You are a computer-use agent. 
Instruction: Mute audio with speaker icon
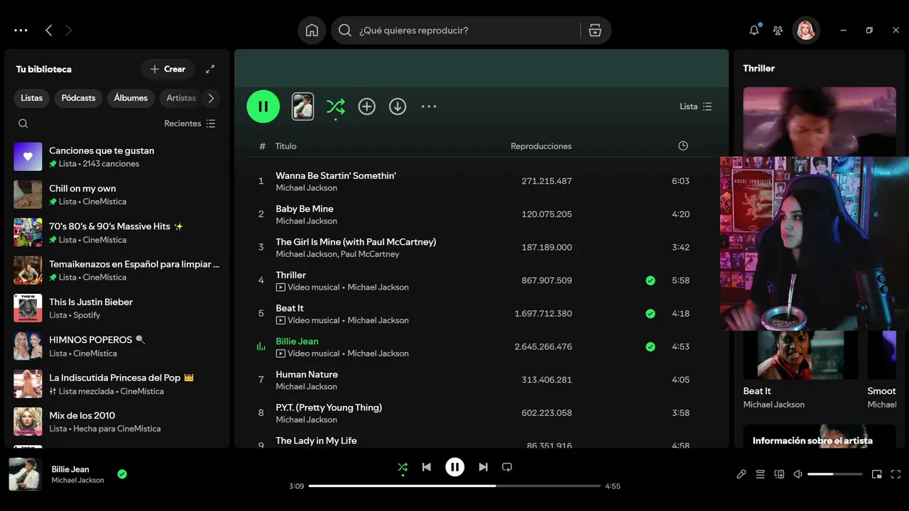coord(798,474)
